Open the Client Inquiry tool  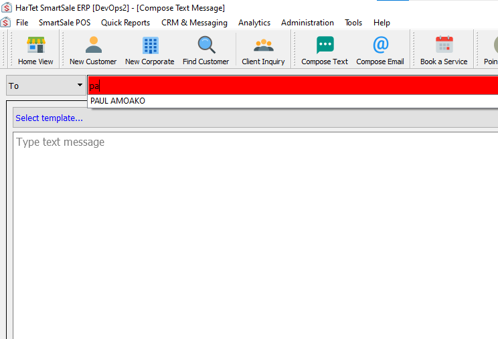coord(263,50)
